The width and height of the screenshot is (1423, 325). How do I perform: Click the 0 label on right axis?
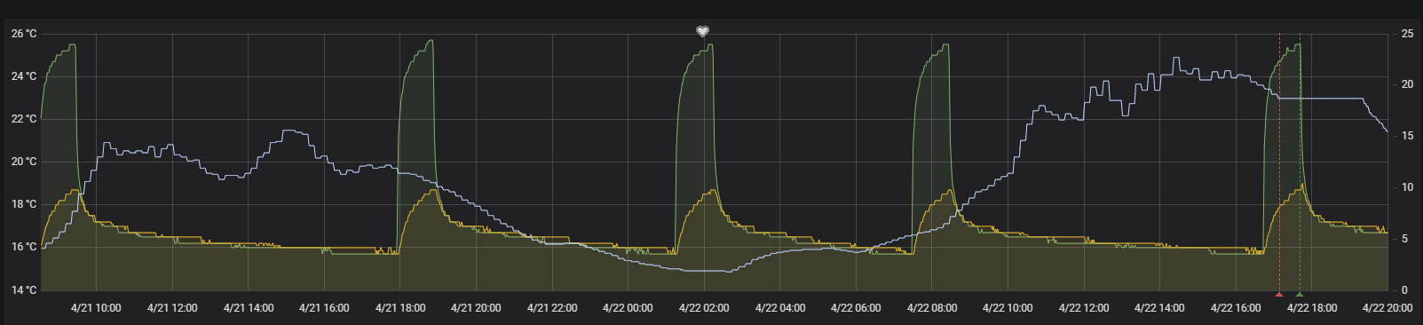coord(1404,290)
